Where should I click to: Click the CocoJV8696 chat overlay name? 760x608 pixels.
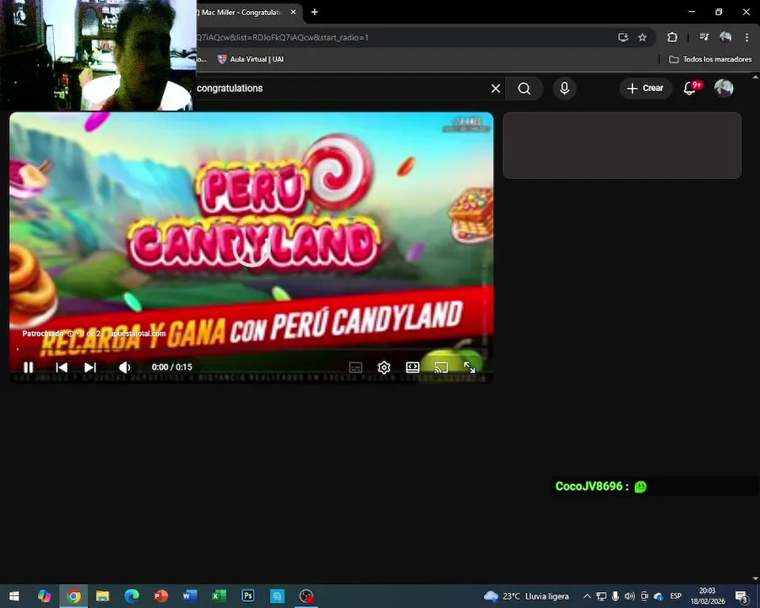pyautogui.click(x=589, y=486)
